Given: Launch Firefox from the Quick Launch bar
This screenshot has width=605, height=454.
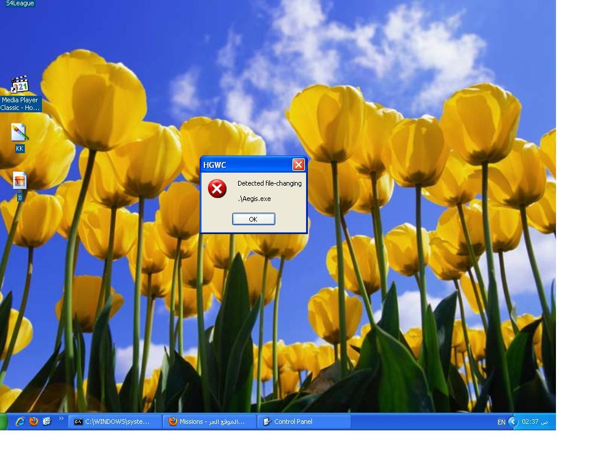Looking at the screenshot, I should 34,421.
